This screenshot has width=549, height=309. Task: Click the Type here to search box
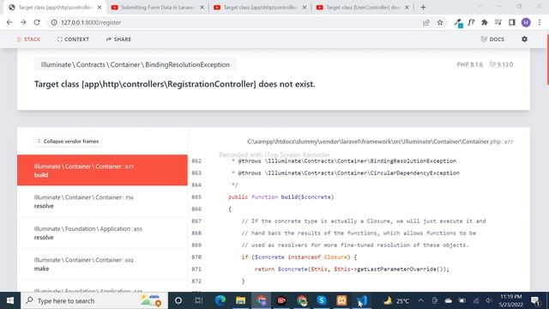click(94, 300)
